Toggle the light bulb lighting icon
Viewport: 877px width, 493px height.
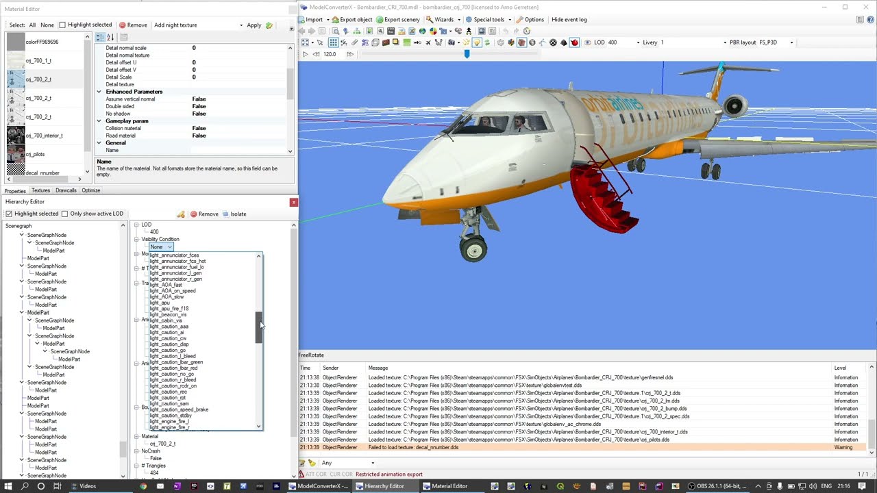tap(477, 42)
